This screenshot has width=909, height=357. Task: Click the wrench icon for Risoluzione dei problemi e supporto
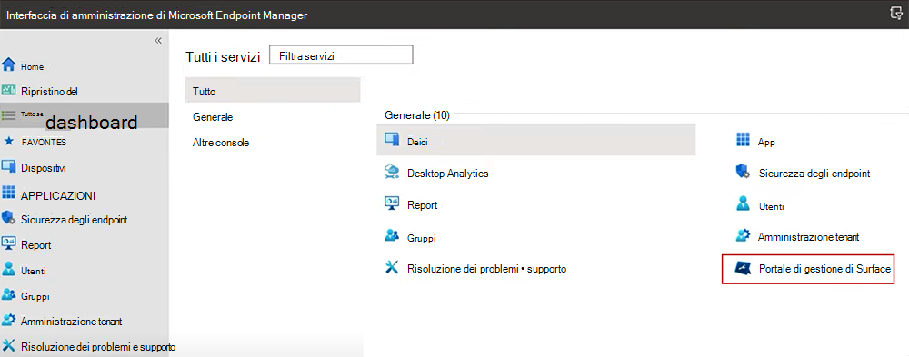pyautogui.click(x=9, y=345)
